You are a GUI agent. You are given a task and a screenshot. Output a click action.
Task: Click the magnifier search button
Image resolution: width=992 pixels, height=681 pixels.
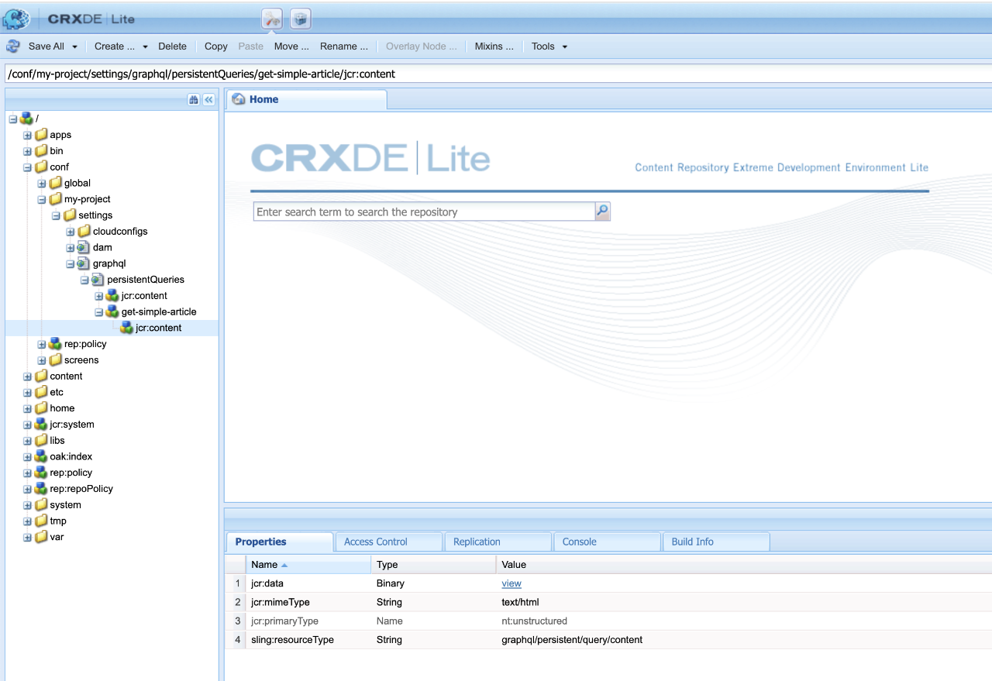pos(602,212)
